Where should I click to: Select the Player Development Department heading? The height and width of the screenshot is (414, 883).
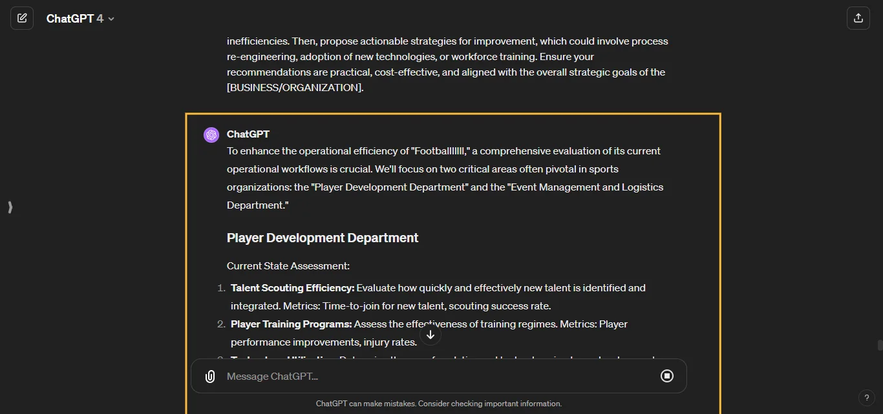tap(322, 238)
